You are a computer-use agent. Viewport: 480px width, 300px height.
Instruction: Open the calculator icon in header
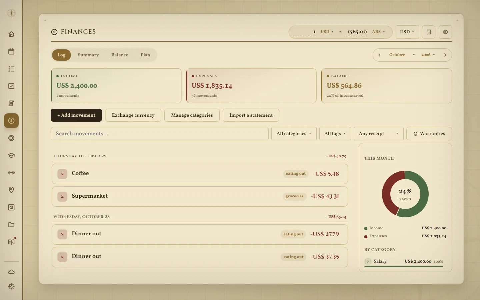[429, 32]
